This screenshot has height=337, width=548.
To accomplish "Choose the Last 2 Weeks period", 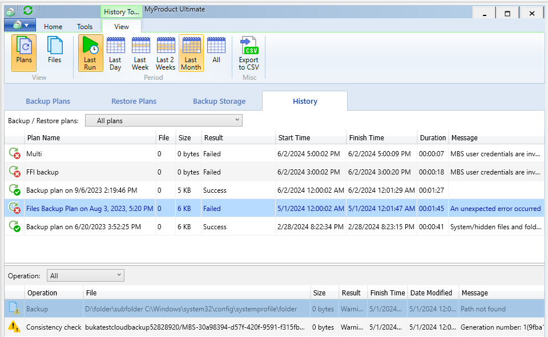I will [166, 52].
